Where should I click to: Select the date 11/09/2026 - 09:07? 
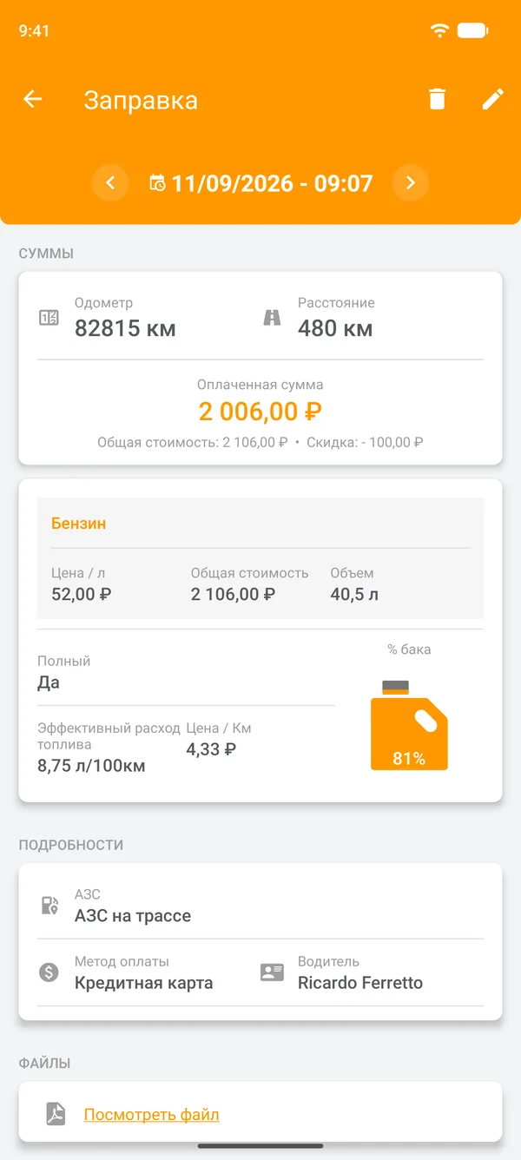tap(272, 183)
